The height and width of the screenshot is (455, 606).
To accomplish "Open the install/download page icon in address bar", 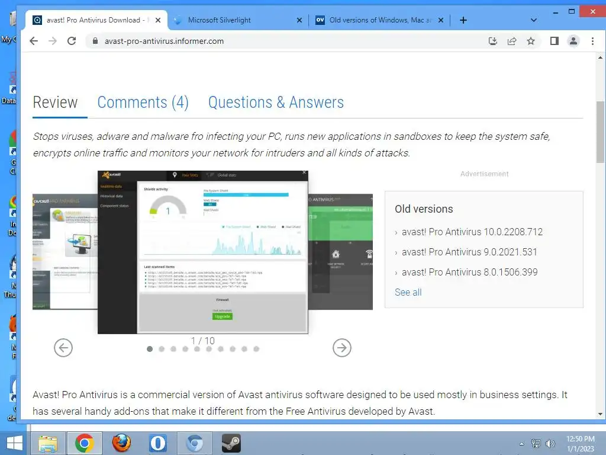I will 493,41.
